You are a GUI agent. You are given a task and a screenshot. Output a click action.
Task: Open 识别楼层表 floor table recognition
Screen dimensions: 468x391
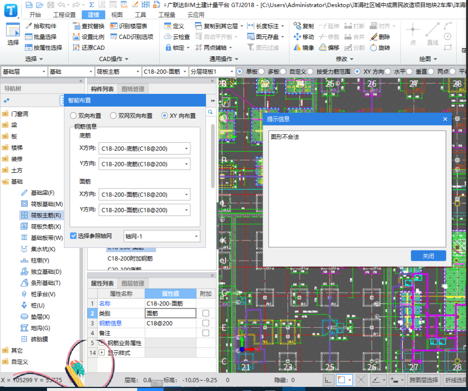[x=129, y=26]
